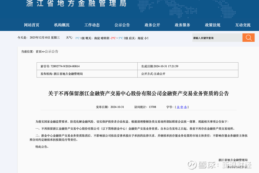The image size is (259, 173).
Task: Click the paragraph starting with 一、不再保留
Action: (135, 128)
